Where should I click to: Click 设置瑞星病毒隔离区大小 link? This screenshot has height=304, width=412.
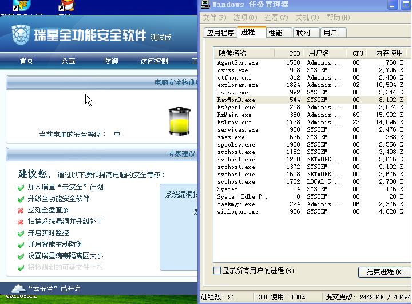[x=65, y=255]
